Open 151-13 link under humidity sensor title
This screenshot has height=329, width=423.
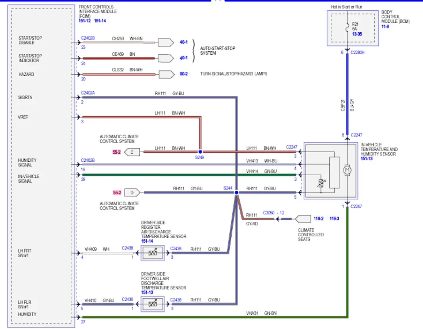click(367, 159)
